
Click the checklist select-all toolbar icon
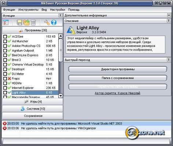coord(5,23)
